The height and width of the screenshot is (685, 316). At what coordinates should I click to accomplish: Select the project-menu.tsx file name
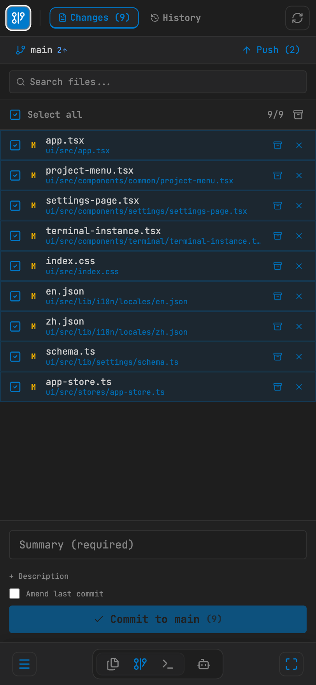(90, 170)
